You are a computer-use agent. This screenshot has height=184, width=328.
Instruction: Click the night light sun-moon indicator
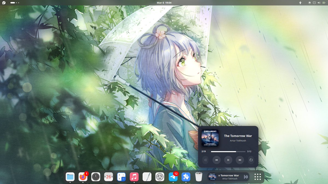309,3
